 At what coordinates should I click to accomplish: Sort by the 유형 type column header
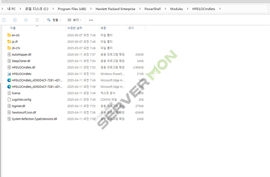103,28
